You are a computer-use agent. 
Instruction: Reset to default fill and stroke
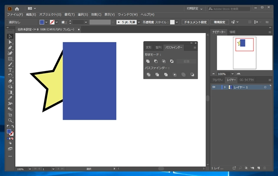[x=8, y=126]
